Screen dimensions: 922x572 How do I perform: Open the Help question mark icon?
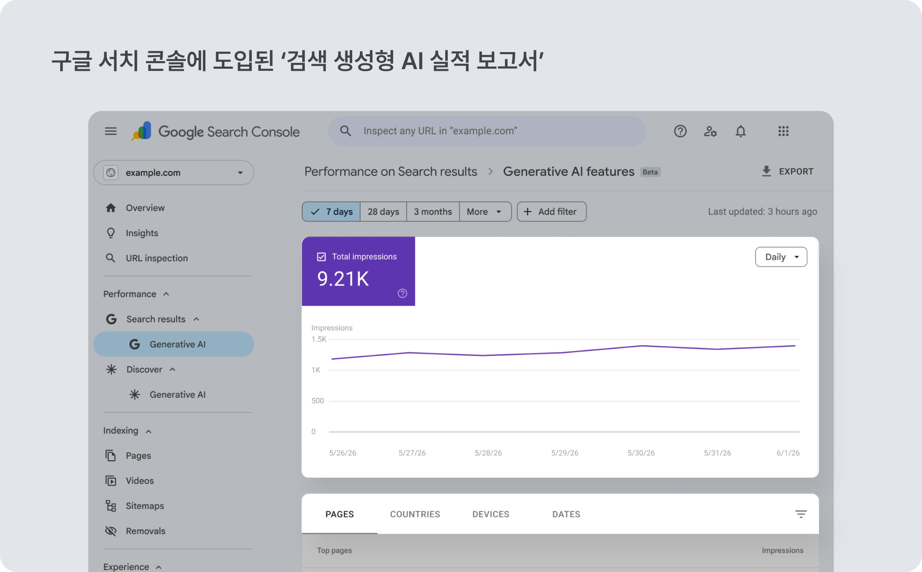coord(680,131)
